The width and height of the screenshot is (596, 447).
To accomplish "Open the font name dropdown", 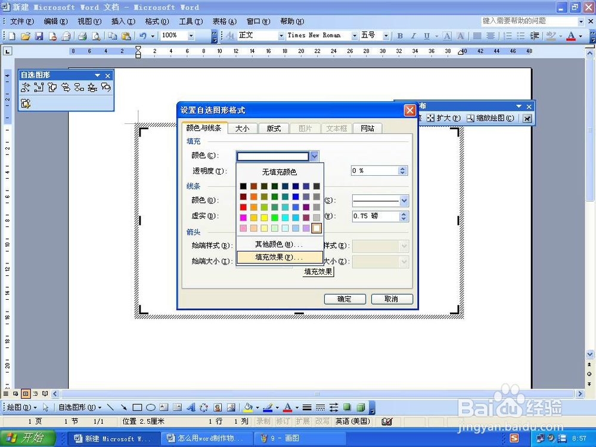I will click(x=355, y=36).
